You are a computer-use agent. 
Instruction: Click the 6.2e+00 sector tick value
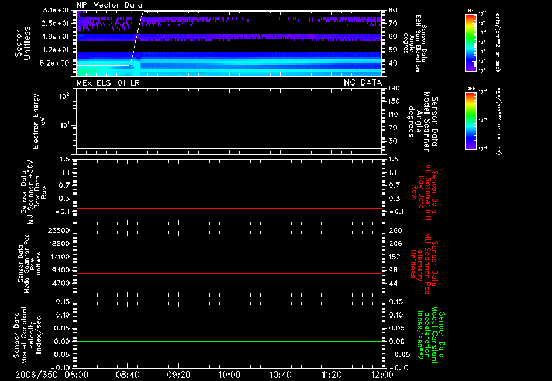[56, 63]
